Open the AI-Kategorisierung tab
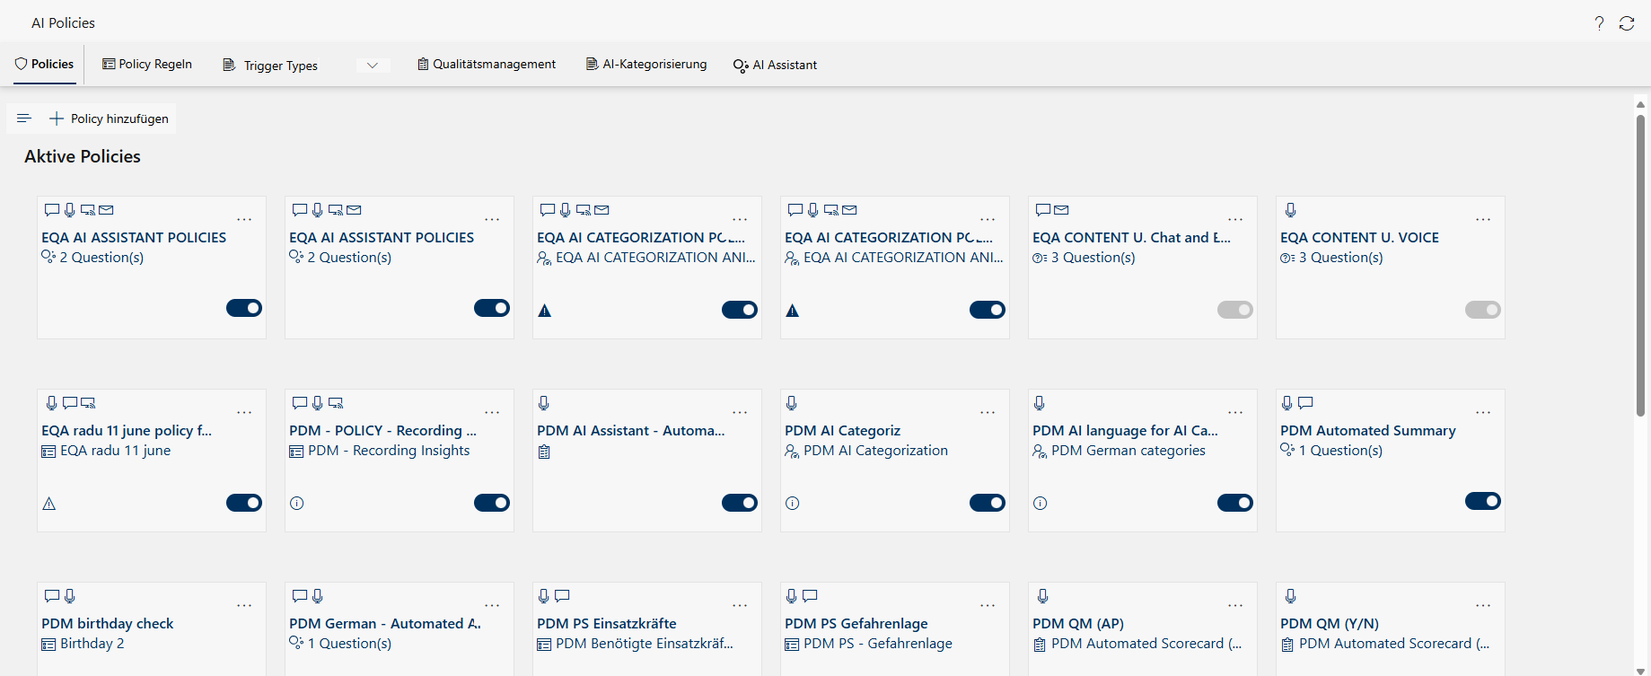 646,65
